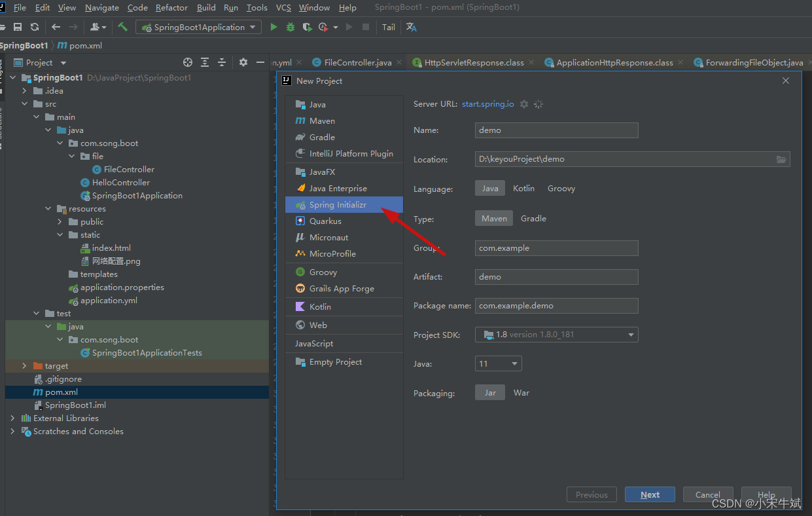Open the Build menu

click(x=206, y=8)
